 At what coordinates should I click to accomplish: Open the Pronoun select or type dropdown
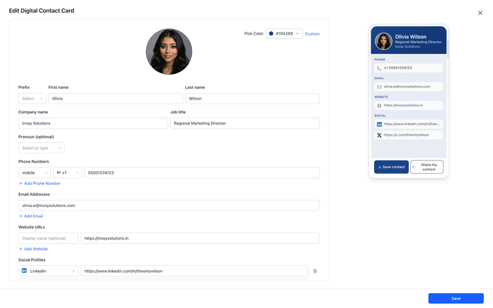(x=41, y=148)
